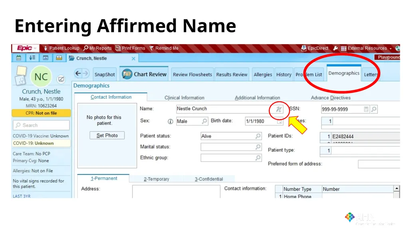Open the Results Review tab

click(232, 74)
